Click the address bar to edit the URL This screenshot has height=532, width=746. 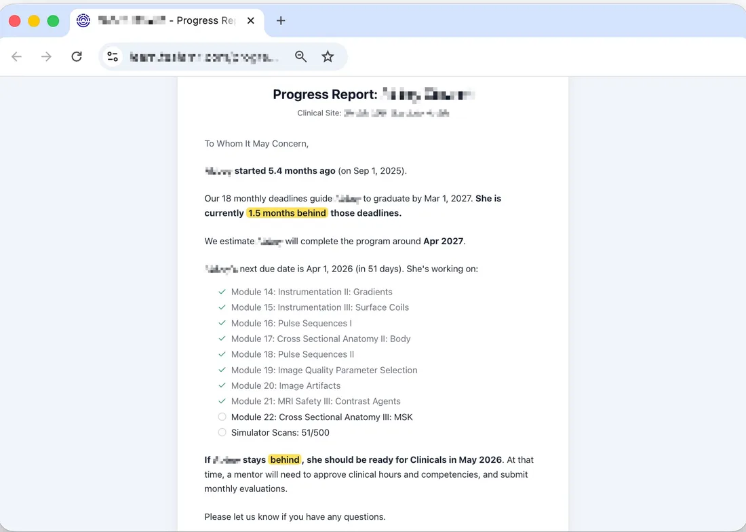[203, 56]
